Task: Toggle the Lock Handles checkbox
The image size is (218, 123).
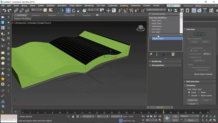Action: tap(190, 48)
